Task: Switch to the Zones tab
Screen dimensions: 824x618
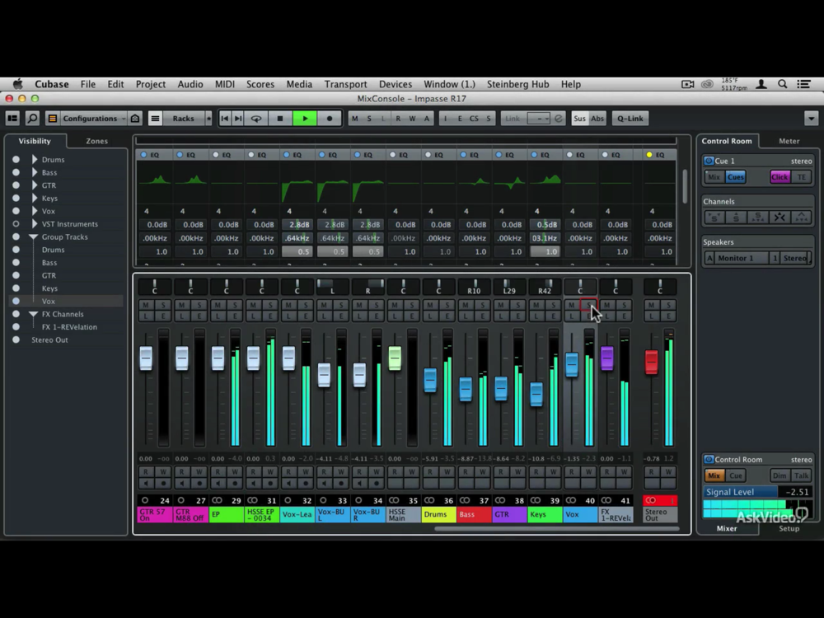Action: pos(96,141)
